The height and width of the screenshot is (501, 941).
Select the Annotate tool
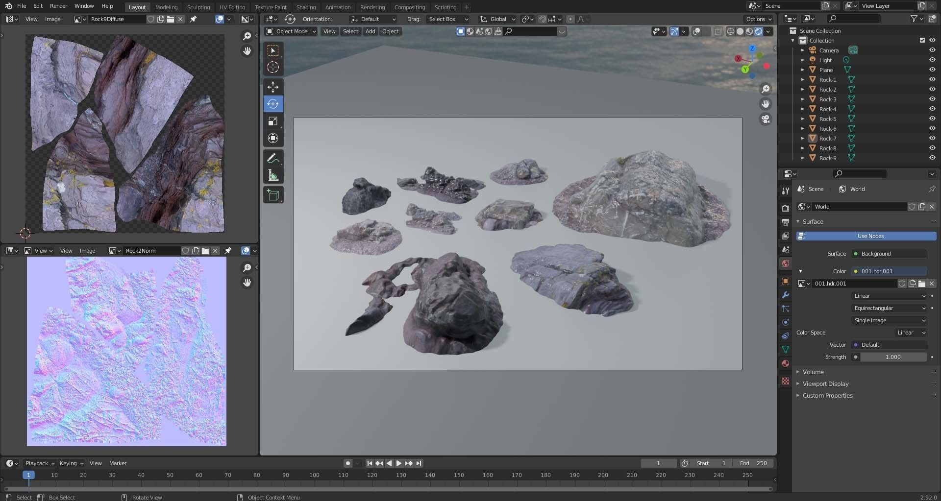273,158
